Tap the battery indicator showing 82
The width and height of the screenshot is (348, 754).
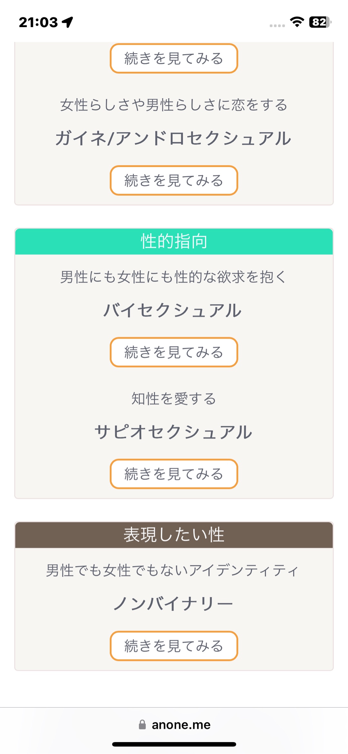click(x=320, y=22)
